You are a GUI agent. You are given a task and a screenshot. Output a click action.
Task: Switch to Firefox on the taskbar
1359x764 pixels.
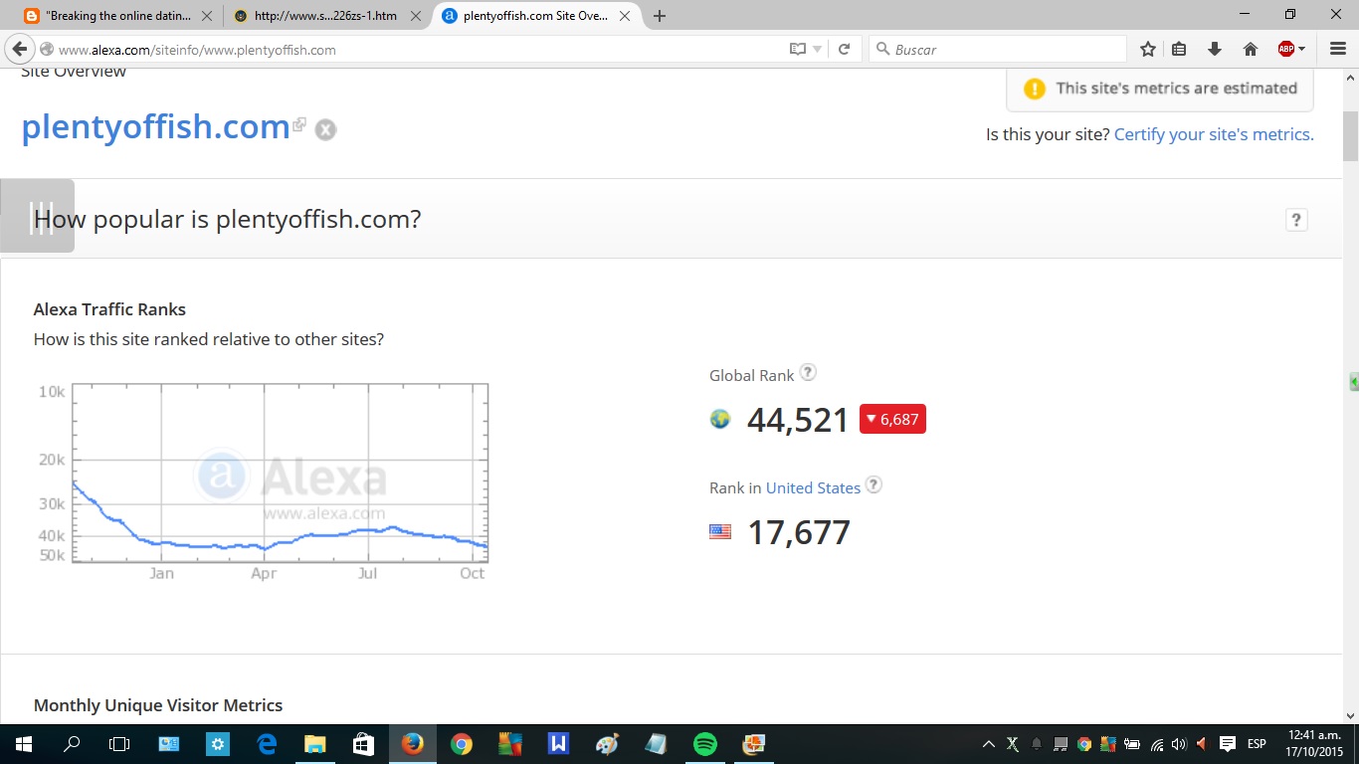click(x=412, y=743)
